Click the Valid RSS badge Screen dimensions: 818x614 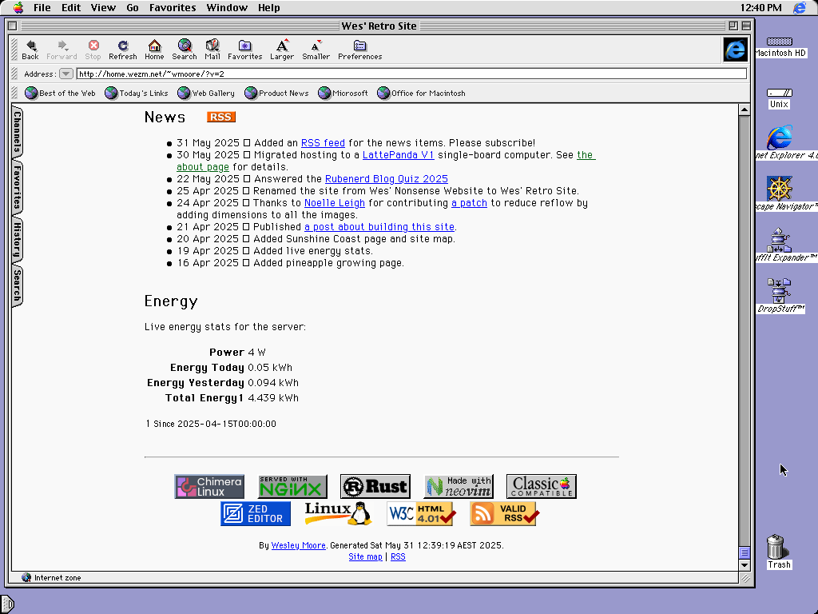(x=505, y=514)
